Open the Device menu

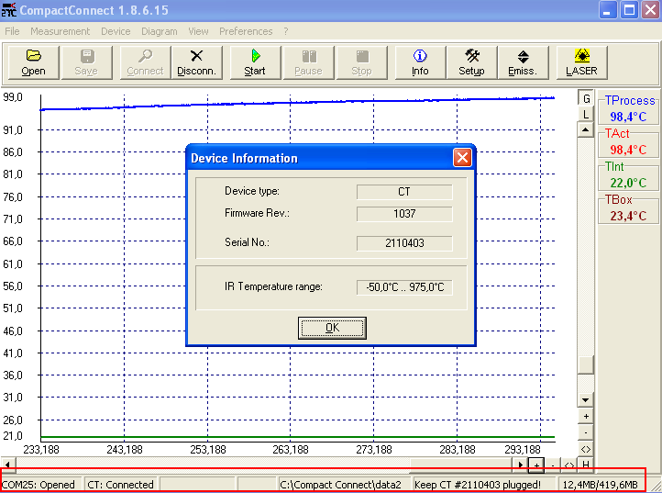[116, 31]
